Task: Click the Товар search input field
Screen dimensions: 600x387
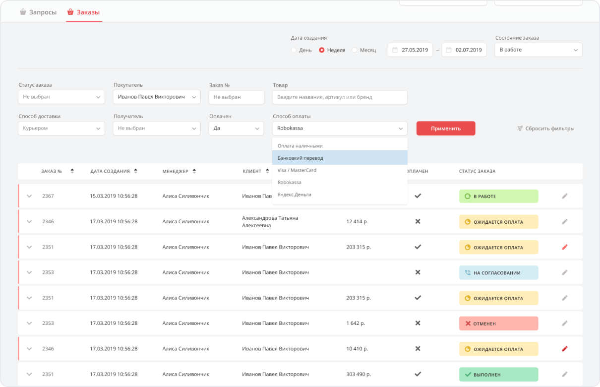Action: 340,97
